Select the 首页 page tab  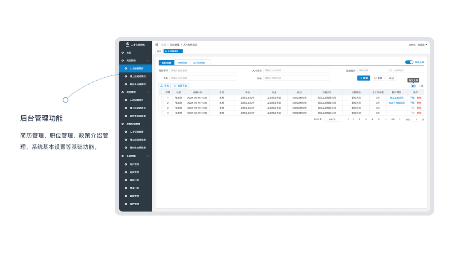(x=159, y=51)
